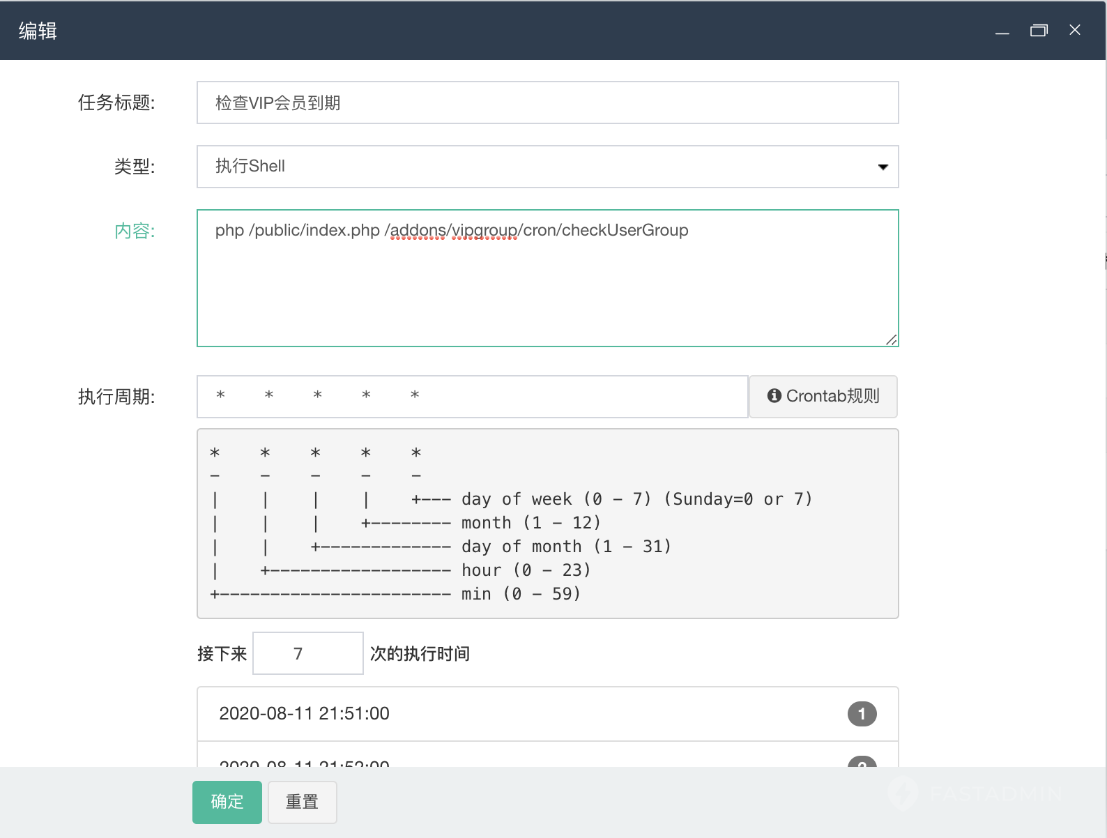Image resolution: width=1107 pixels, height=838 pixels.
Task: Open the Crontab规则 help button
Action: point(823,397)
